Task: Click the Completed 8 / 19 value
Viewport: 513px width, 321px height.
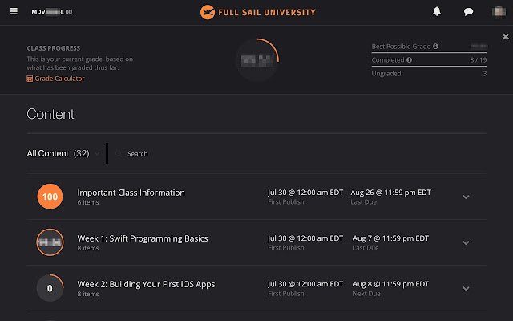Action: 479,60
